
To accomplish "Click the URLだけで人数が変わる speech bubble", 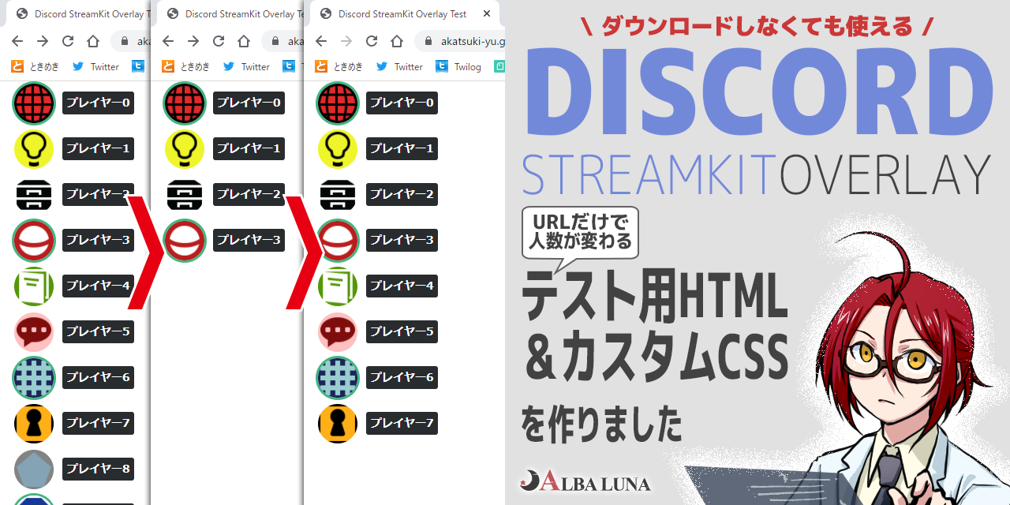I will click(x=580, y=234).
